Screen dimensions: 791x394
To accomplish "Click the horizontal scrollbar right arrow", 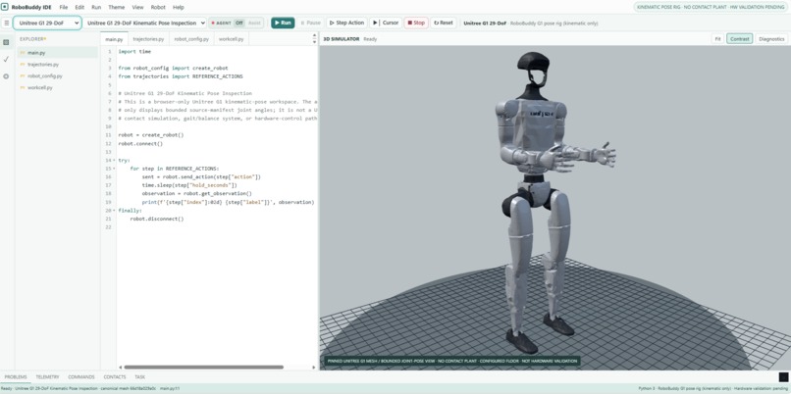I will pyautogui.click(x=315, y=368).
